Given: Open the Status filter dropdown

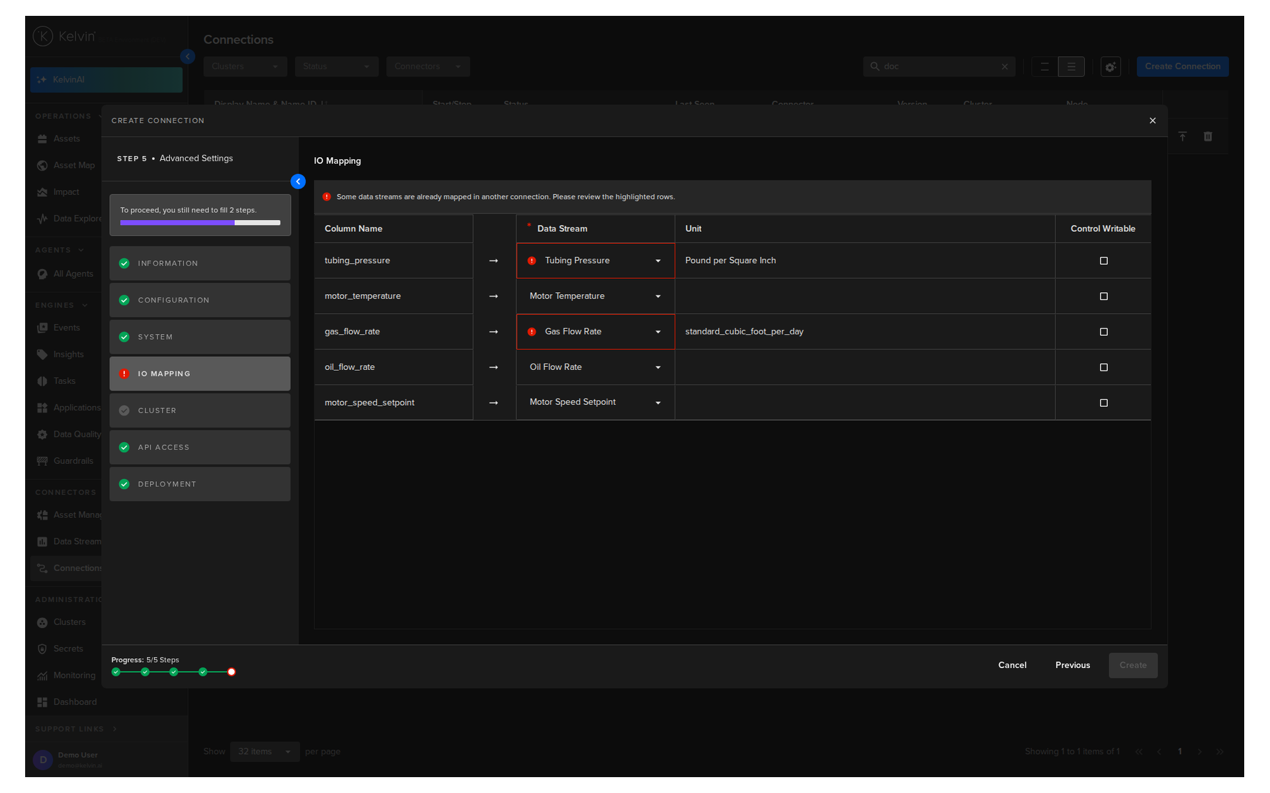Looking at the screenshot, I should (x=337, y=67).
